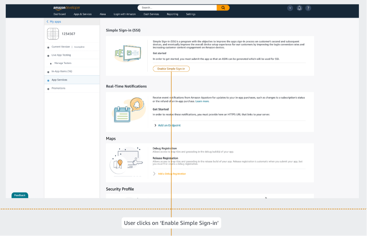
Task: Click the Simple Sign-in illustration
Action: 128,53
